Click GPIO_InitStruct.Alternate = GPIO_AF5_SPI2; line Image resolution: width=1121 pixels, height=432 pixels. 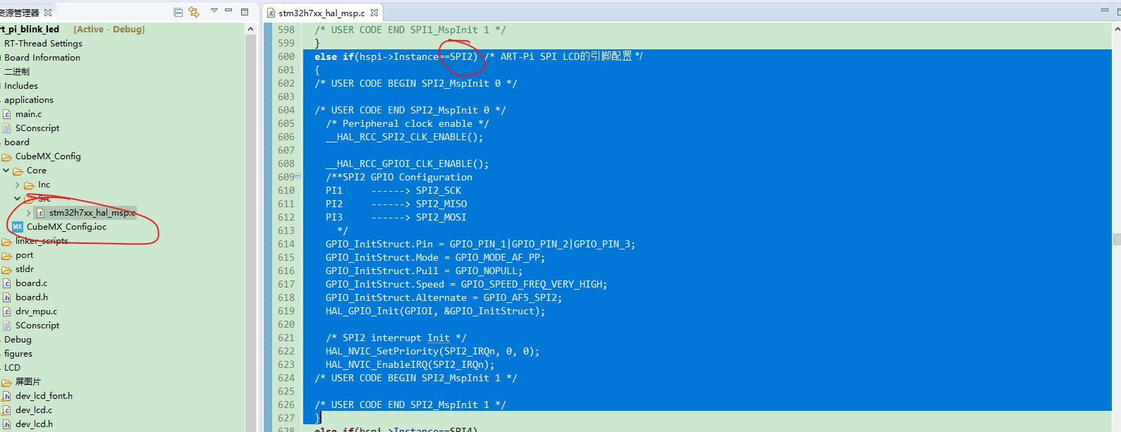pyautogui.click(x=444, y=297)
